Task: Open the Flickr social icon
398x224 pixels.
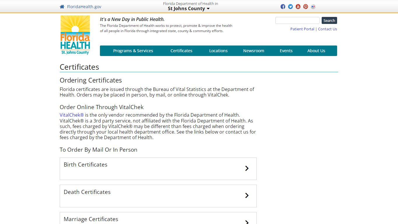Action: coord(313,7)
